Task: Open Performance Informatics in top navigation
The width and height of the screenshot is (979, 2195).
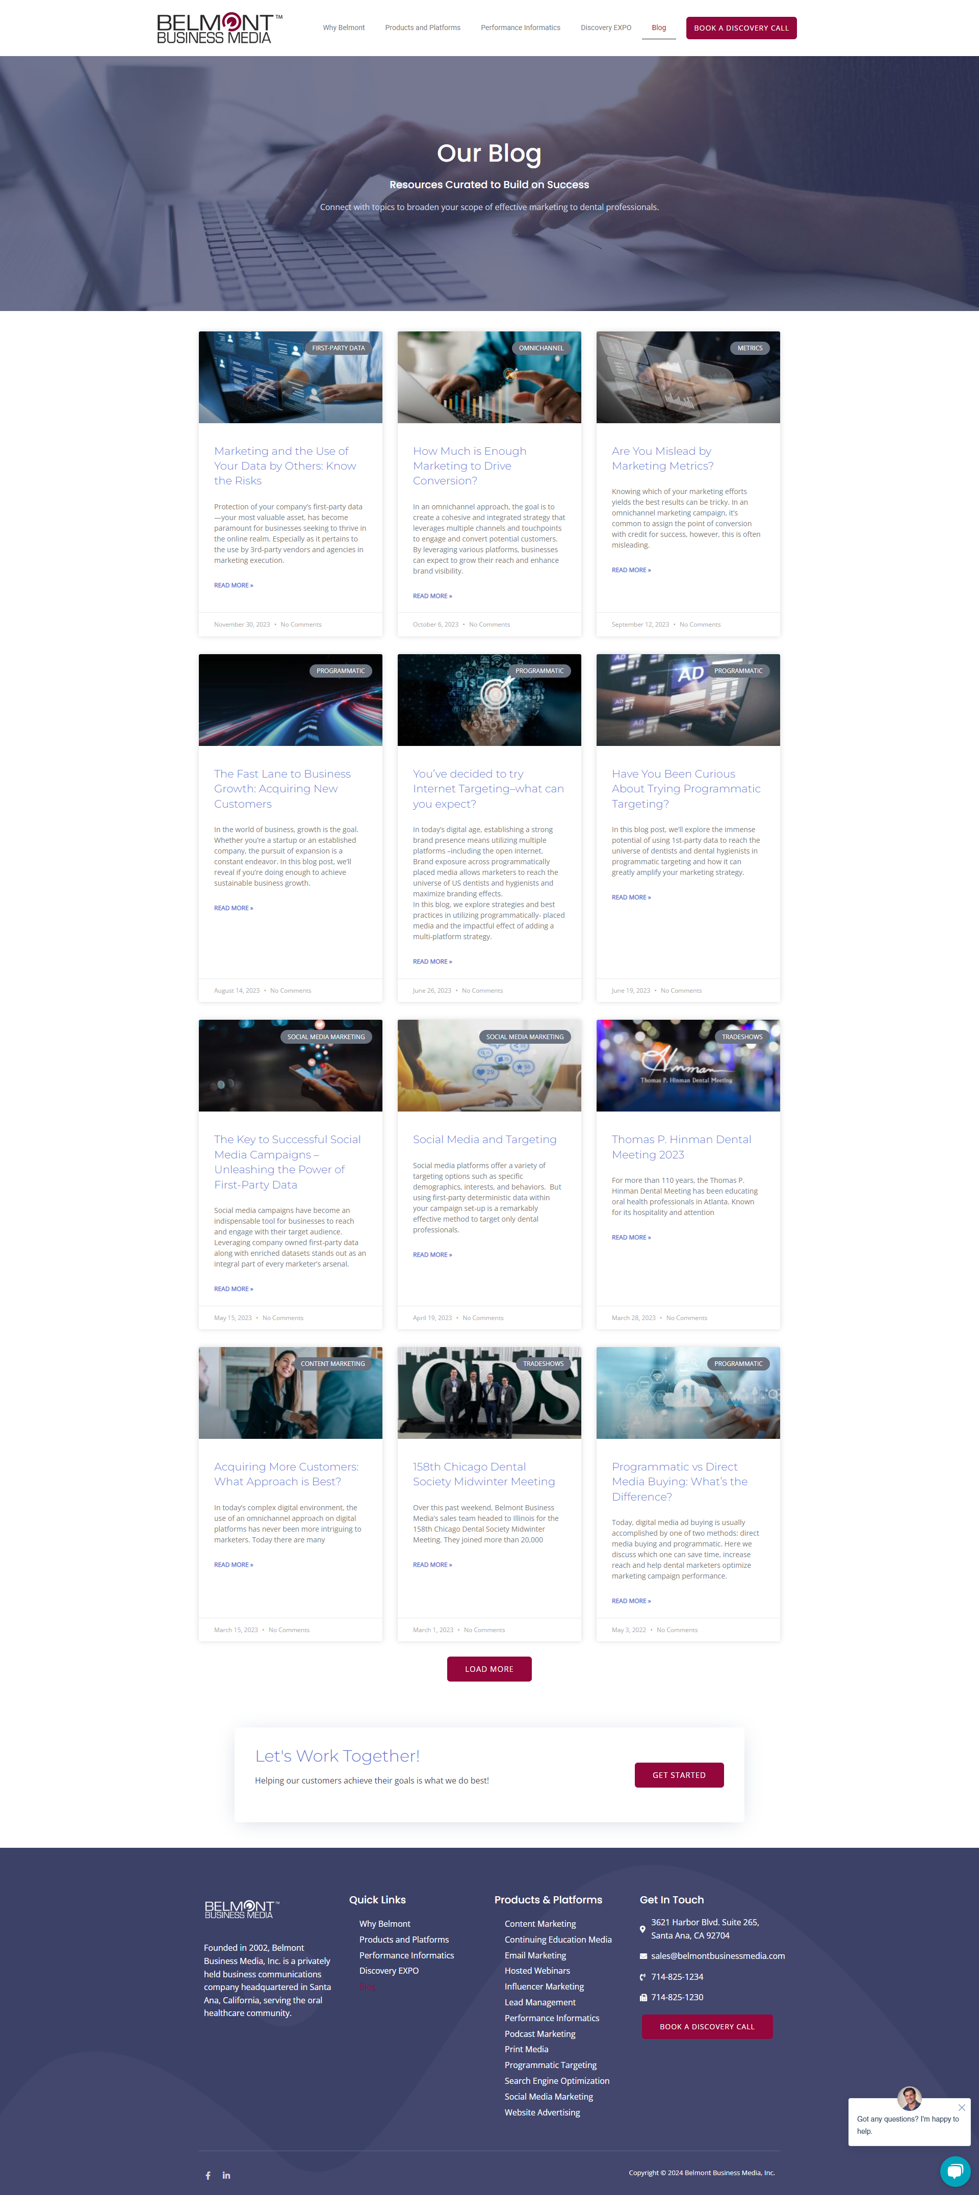Action: [x=520, y=28]
